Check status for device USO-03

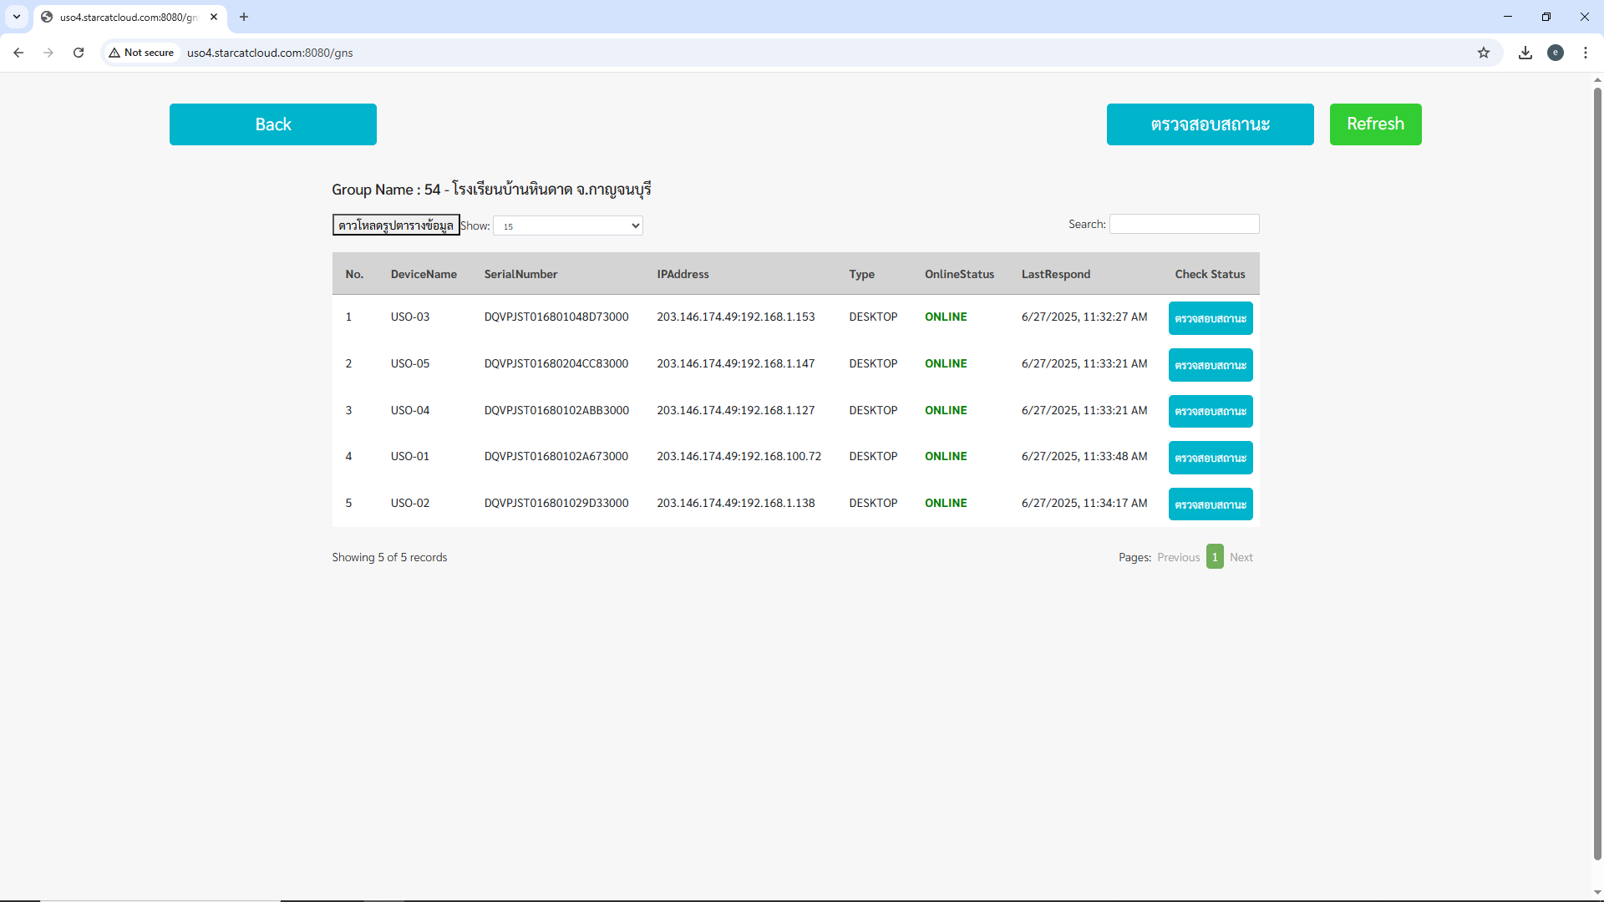1211,318
